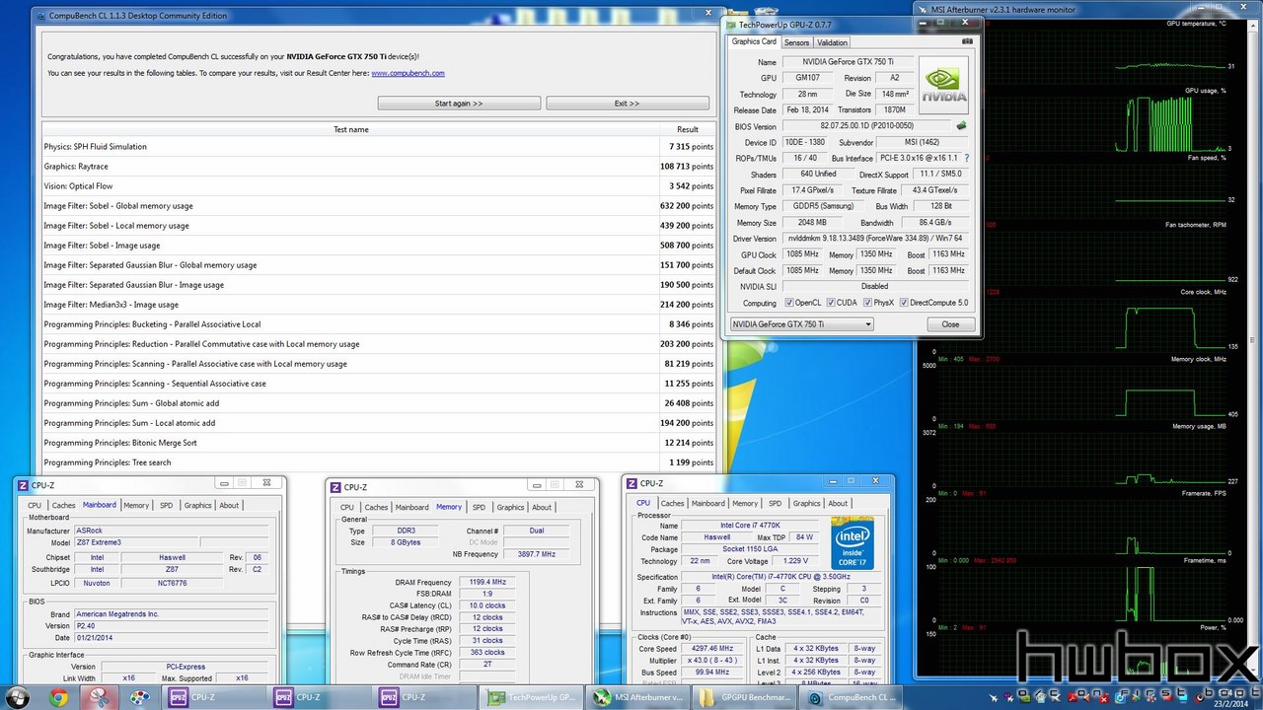Click the Z87 Extreme3 model field
1263x710 pixels.
coord(136,542)
